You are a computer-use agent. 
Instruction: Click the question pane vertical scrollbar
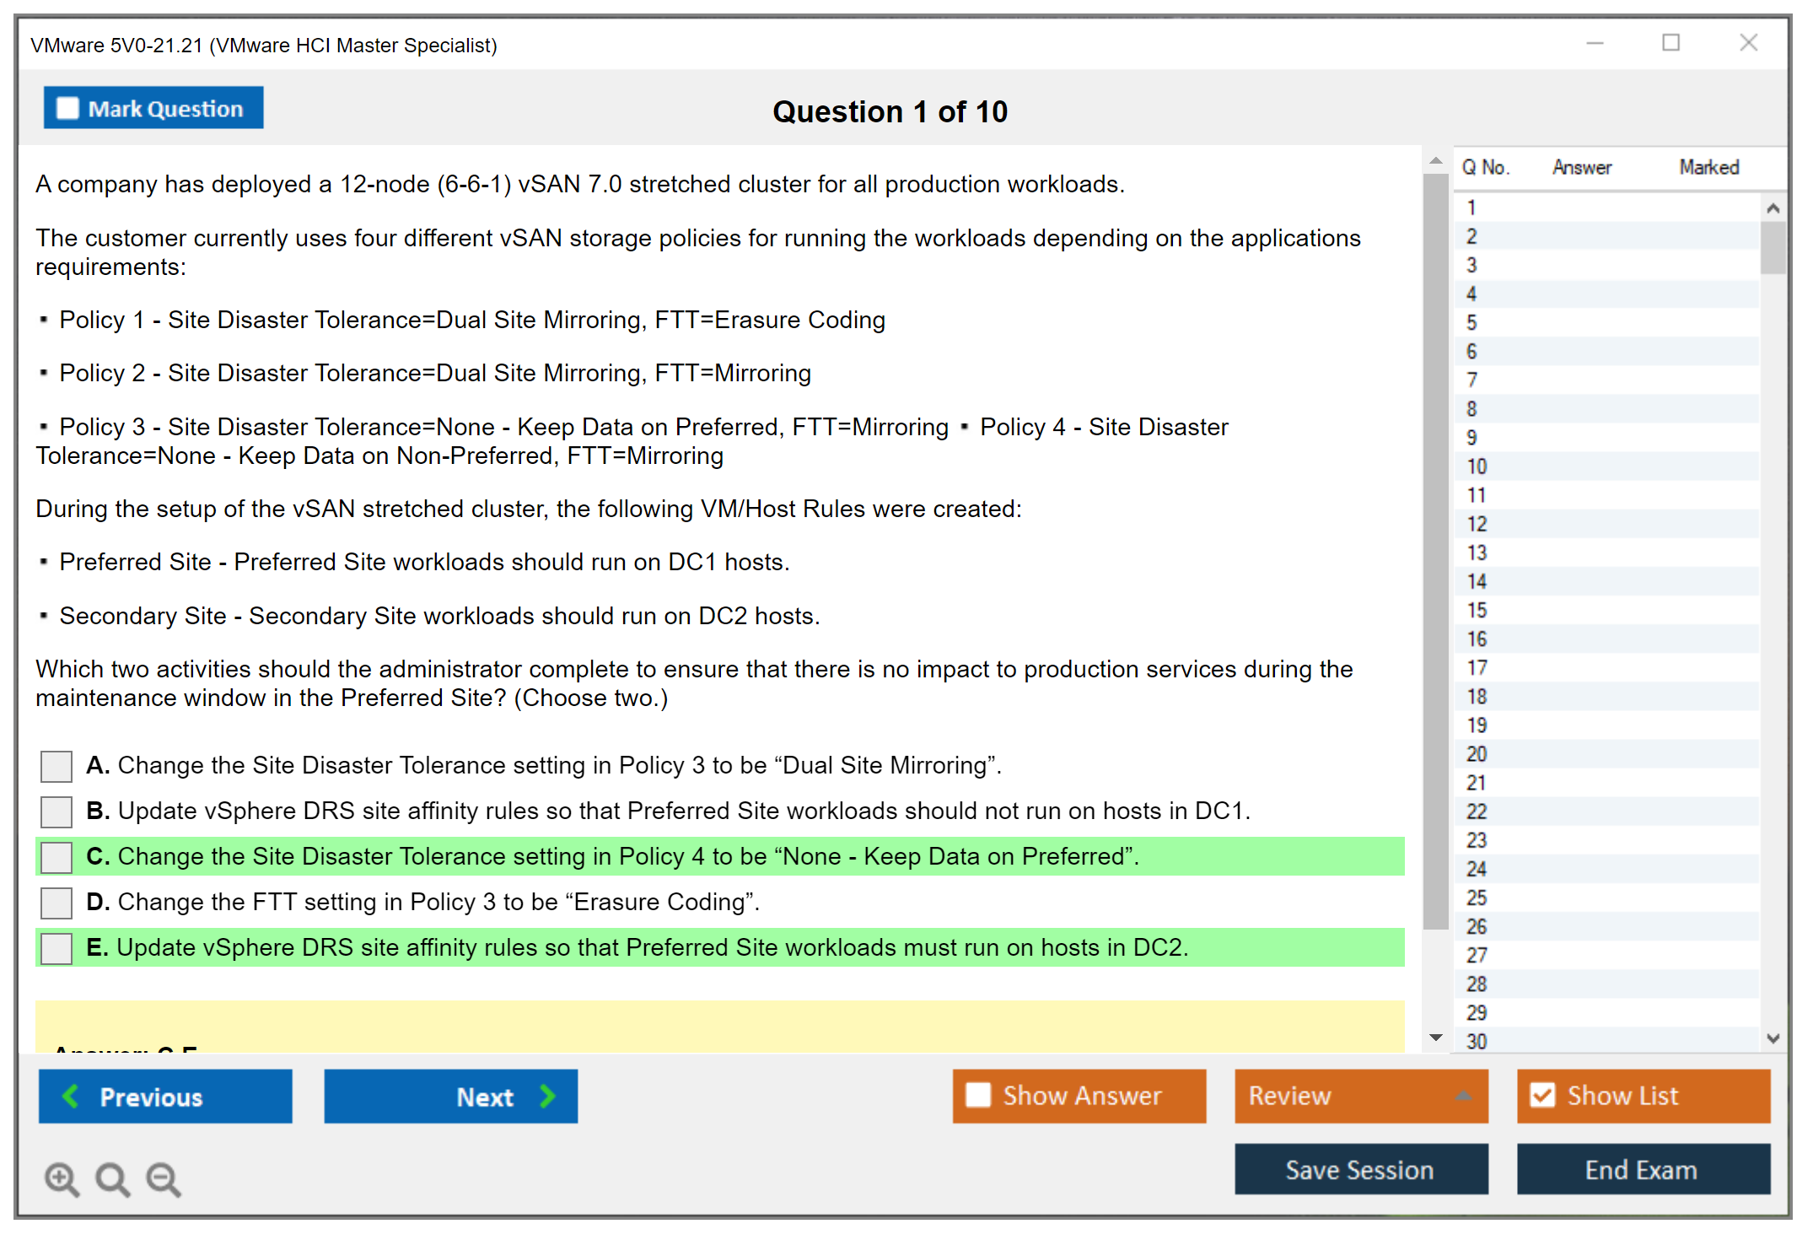1436,548
